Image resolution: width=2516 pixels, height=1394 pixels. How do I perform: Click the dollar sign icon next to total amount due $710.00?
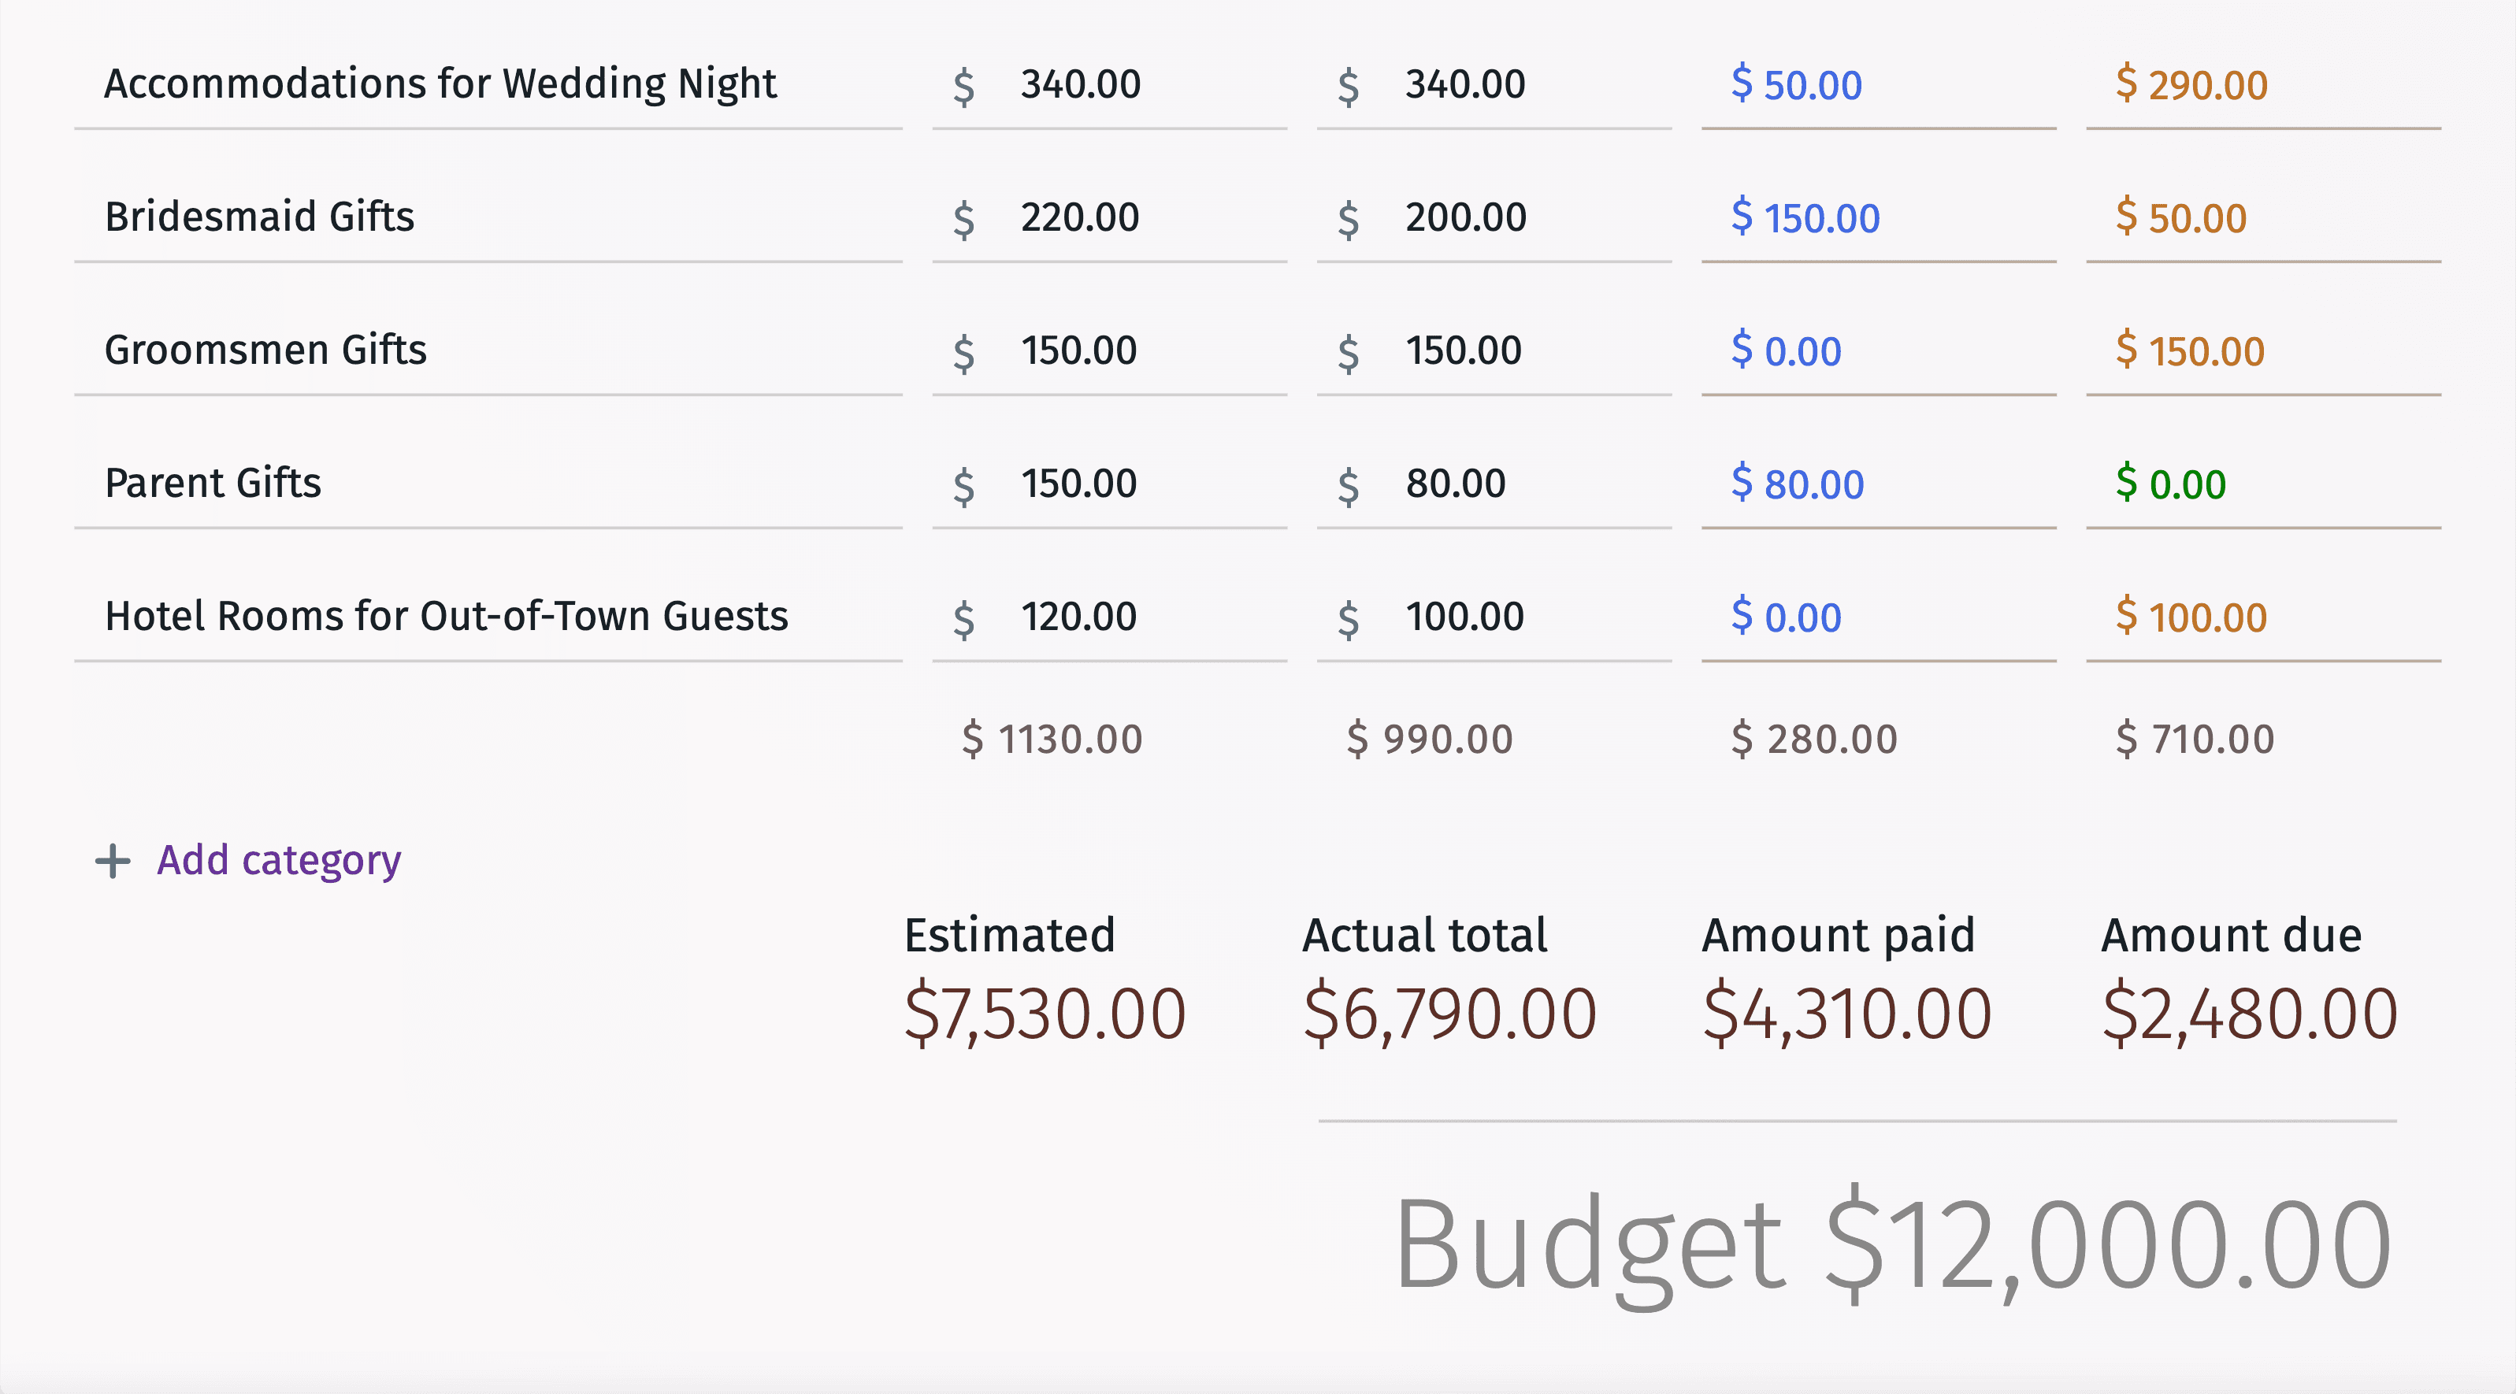click(2114, 738)
